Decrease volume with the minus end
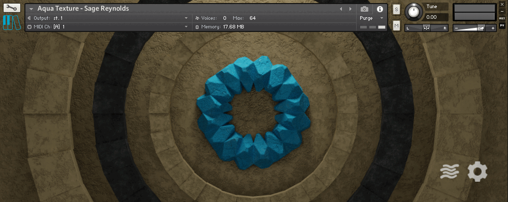Viewport: 508px width, 202px height. pyautogui.click(x=457, y=28)
